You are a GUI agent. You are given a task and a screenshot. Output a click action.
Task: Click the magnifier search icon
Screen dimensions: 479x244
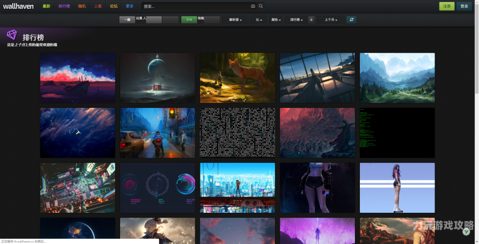click(x=261, y=6)
